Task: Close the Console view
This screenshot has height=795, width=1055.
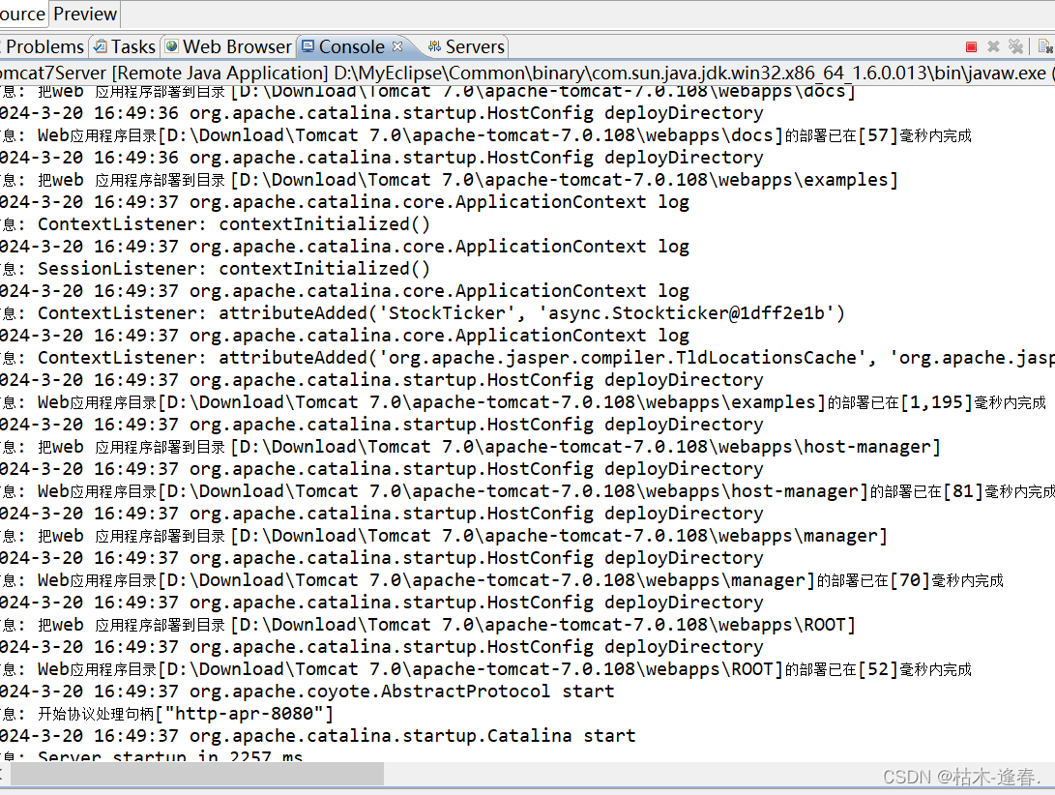Action: [397, 44]
